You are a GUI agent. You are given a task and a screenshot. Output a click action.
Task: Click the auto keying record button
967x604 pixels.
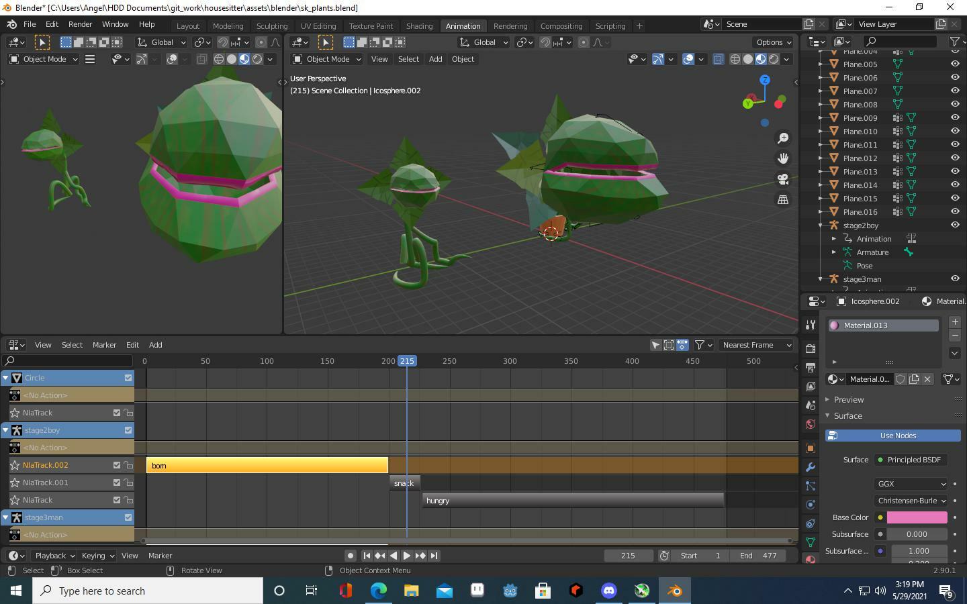pyautogui.click(x=350, y=556)
